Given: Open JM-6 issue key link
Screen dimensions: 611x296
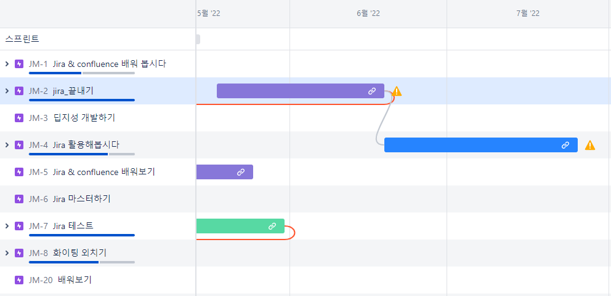Looking at the screenshot, I should point(38,199).
